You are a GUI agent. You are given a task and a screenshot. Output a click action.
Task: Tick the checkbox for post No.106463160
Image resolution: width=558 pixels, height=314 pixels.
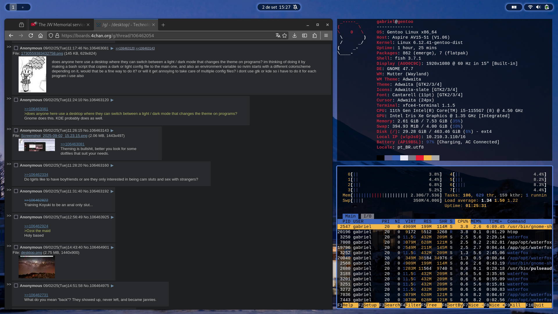point(16,165)
